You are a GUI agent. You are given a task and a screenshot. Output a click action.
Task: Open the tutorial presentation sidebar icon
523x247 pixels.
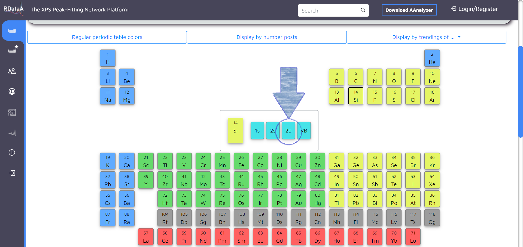(x=12, y=112)
